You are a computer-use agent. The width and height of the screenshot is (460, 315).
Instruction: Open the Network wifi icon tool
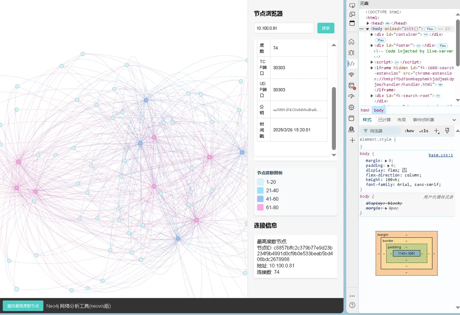[x=351, y=75]
